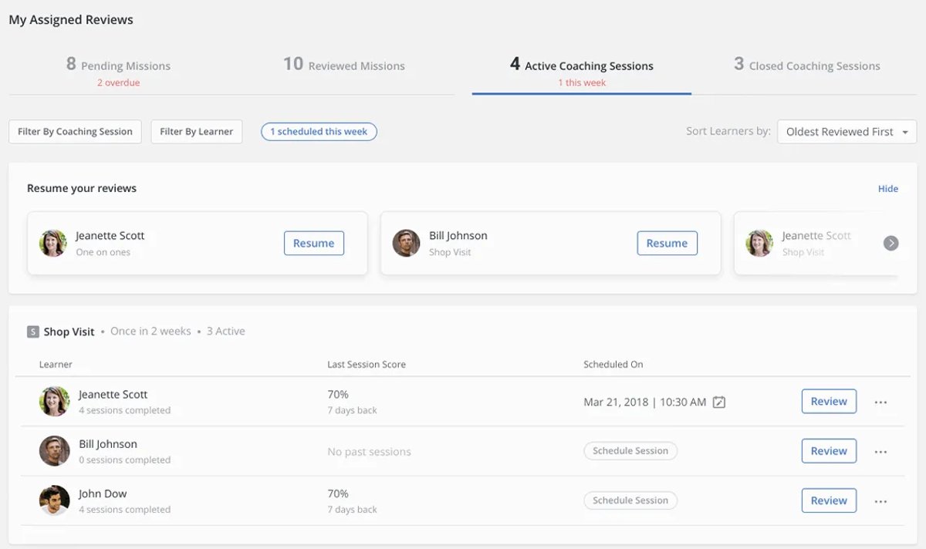Click John Dow's avatar in learner table
The image size is (926, 549).
pos(55,500)
